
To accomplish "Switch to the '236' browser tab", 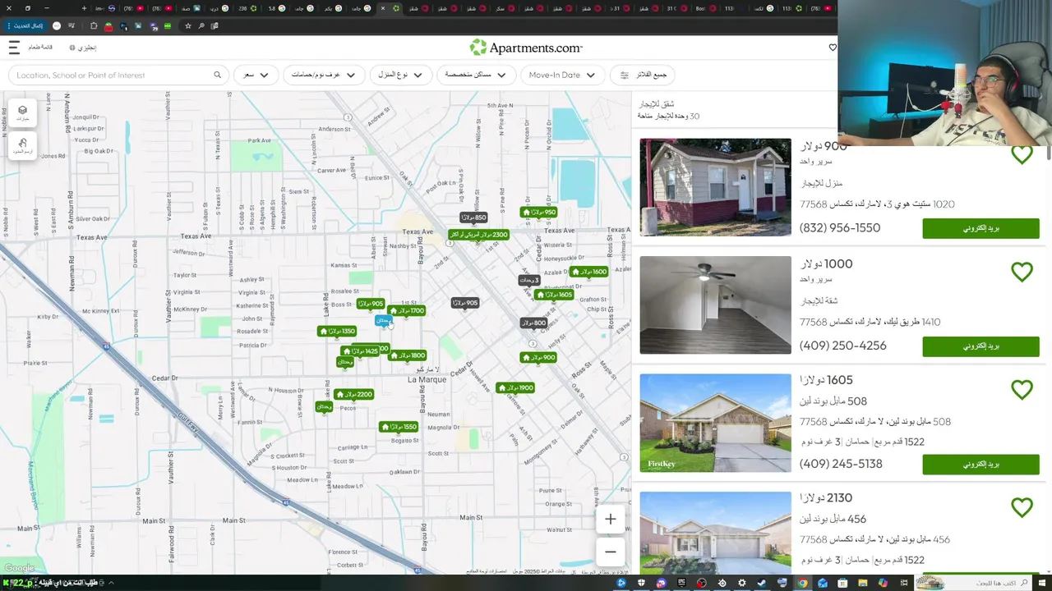I will click(247, 8).
